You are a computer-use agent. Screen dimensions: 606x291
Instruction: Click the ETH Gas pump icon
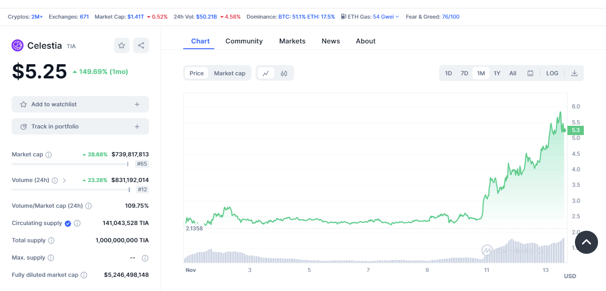pyautogui.click(x=343, y=16)
